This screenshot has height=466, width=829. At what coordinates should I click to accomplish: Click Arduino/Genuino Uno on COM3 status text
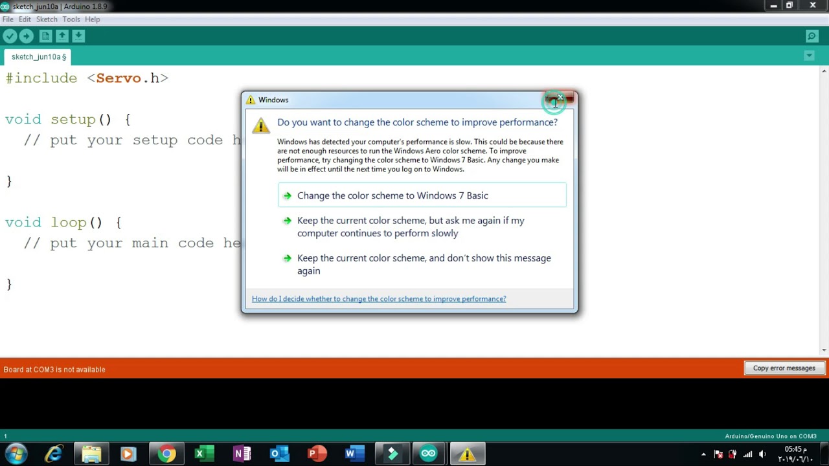point(771,436)
